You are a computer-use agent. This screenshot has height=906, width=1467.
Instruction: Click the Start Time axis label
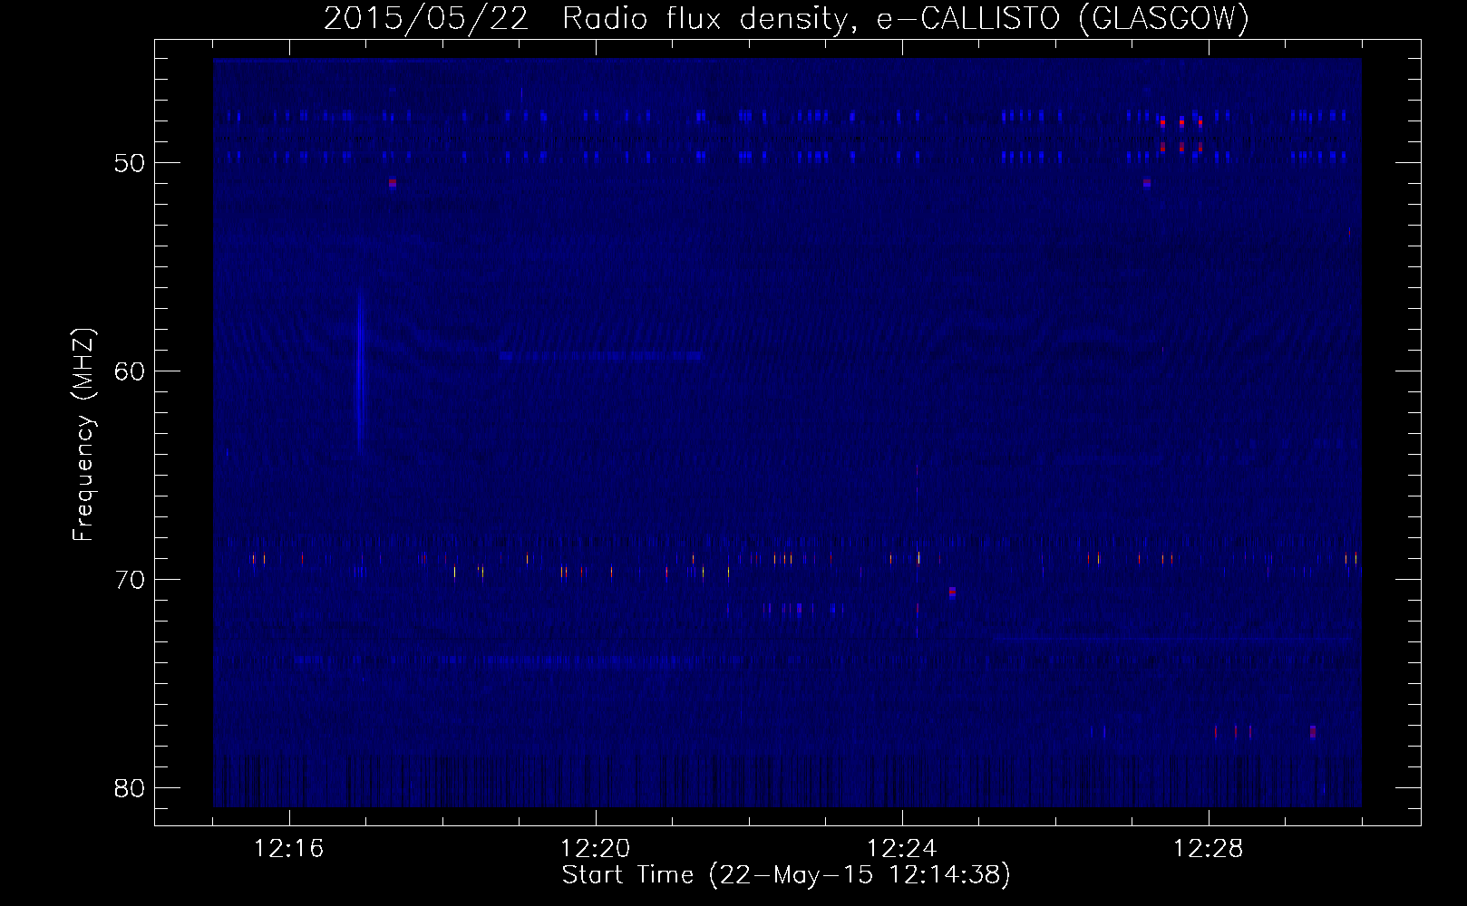[786, 875]
